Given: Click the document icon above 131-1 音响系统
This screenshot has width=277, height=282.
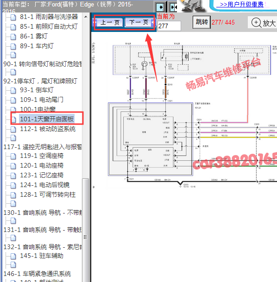Looking at the screenshot, I should pyautogui.click(x=13, y=221).
